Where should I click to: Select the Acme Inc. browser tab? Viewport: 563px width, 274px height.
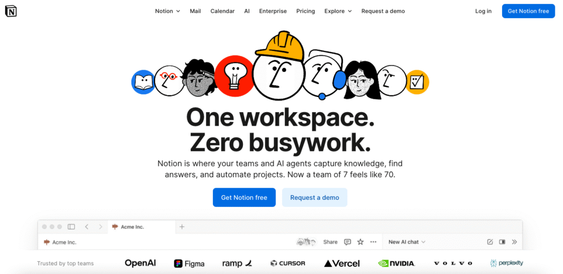(141, 227)
